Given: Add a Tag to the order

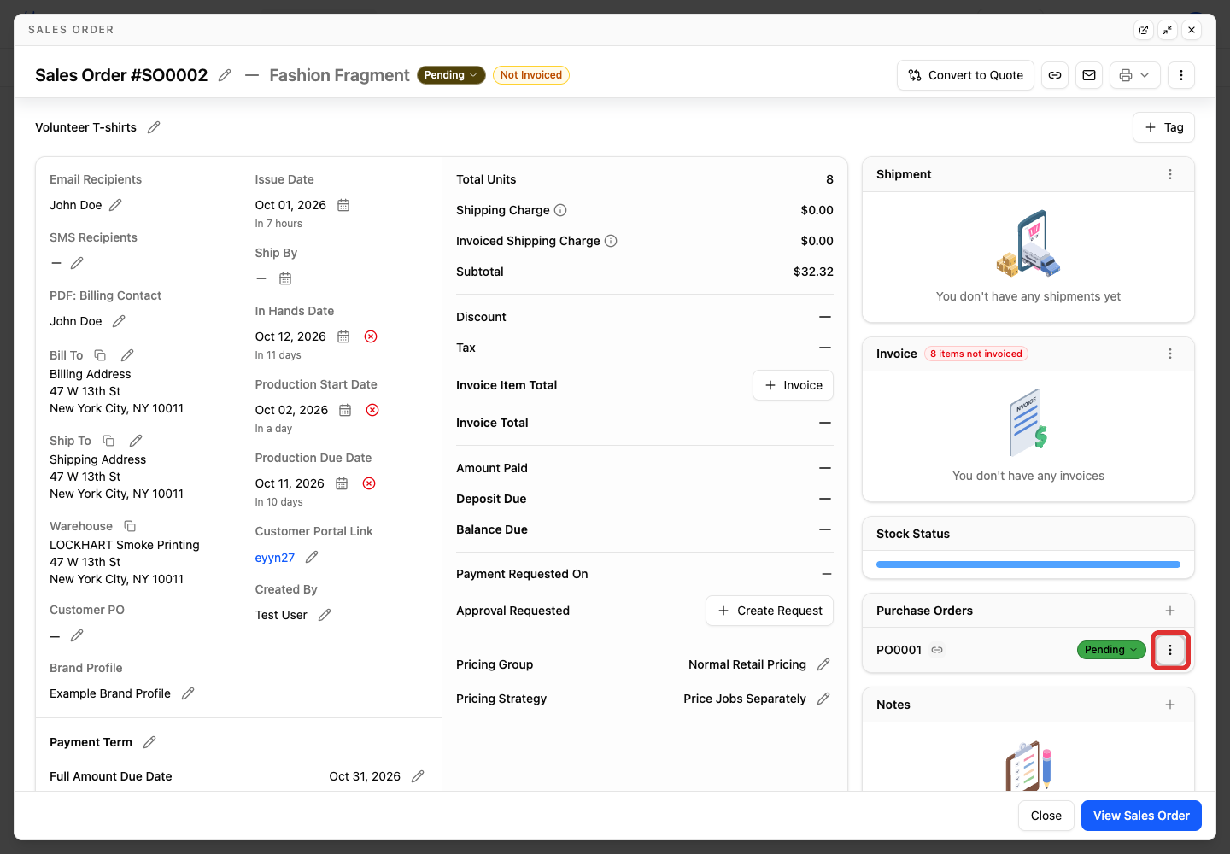Looking at the screenshot, I should pyautogui.click(x=1163, y=127).
